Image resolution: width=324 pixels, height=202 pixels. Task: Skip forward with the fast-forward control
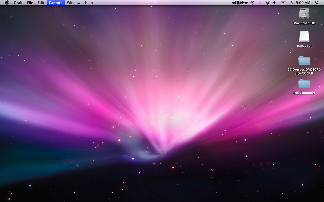(x=242, y=3)
